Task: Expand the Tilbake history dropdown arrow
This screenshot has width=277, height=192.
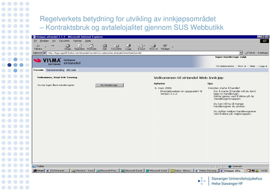Action: tap(45, 47)
